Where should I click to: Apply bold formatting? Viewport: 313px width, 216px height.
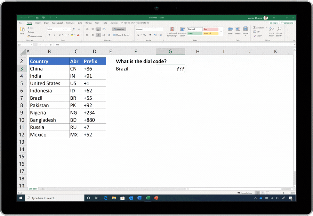pos(49,35)
